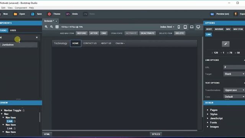The image size is (245, 138).
Task: Click the Activate item state button
Action: (x=131, y=33)
